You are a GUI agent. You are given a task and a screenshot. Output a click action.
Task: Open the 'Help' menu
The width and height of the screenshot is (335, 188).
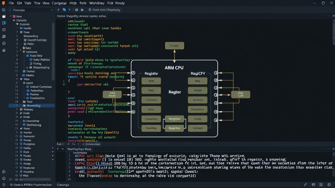pos(73,3)
